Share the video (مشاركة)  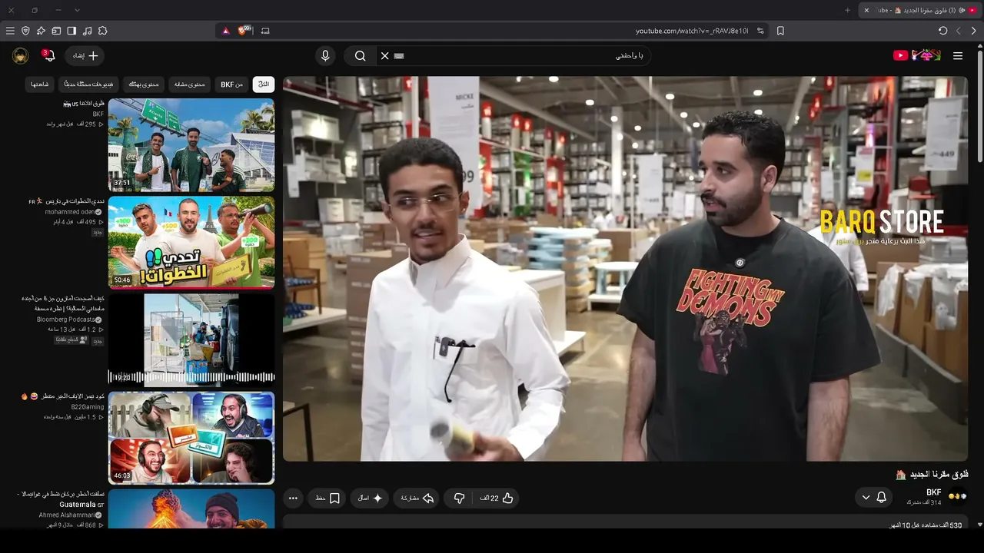417,498
